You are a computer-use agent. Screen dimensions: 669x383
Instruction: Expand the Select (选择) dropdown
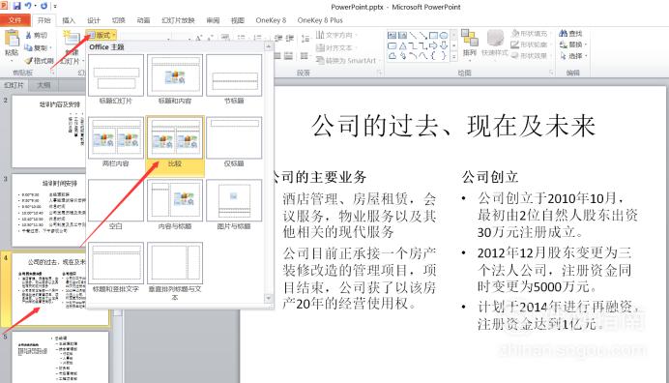[574, 56]
